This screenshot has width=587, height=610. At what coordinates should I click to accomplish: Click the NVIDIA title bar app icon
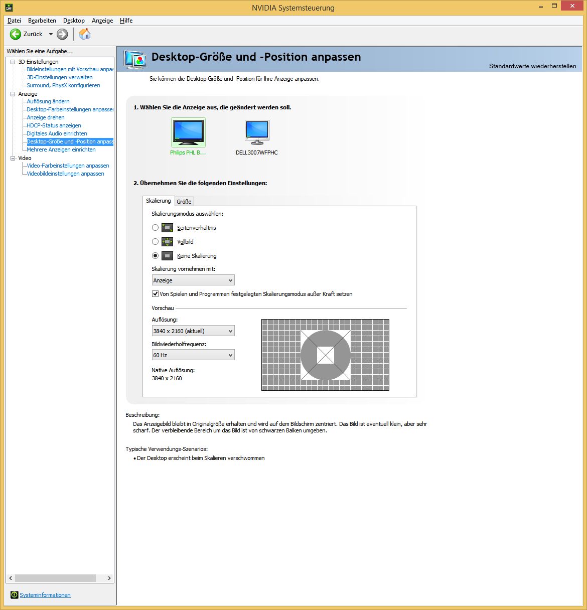(x=9, y=7)
